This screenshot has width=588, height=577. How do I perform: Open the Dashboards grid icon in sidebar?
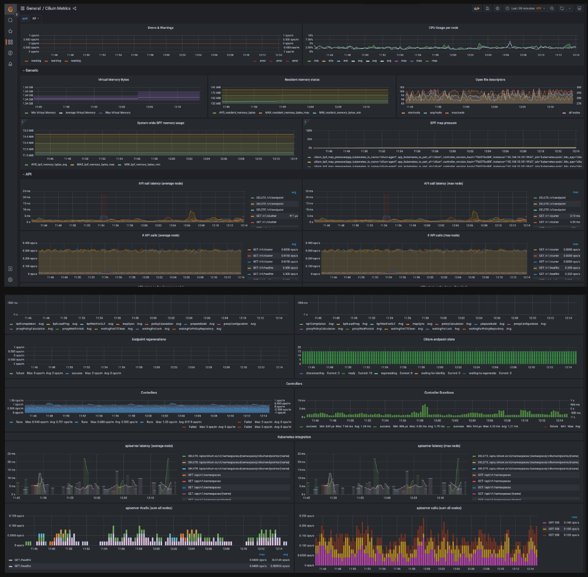[10, 42]
